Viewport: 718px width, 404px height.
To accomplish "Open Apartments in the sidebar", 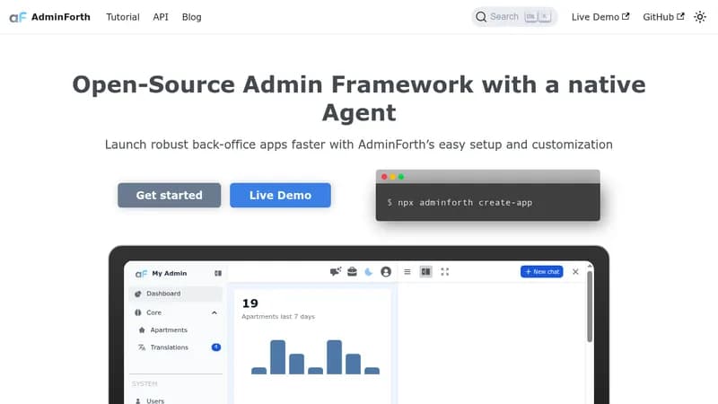I will [x=169, y=329].
